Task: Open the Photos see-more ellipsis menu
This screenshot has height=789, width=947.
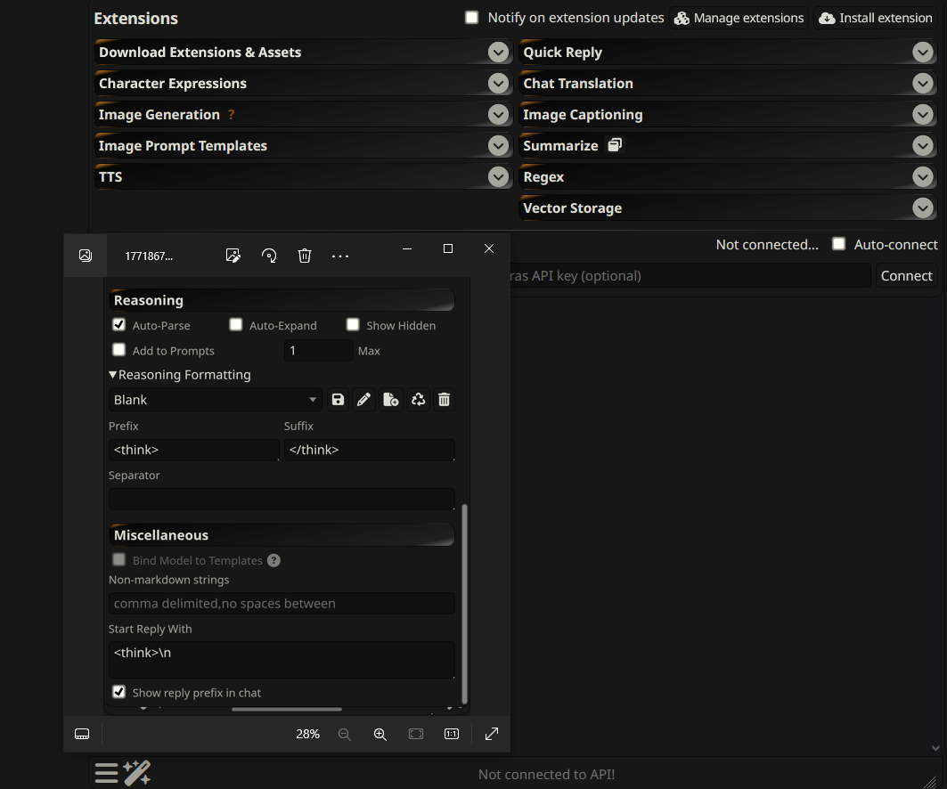Action: [x=340, y=256]
